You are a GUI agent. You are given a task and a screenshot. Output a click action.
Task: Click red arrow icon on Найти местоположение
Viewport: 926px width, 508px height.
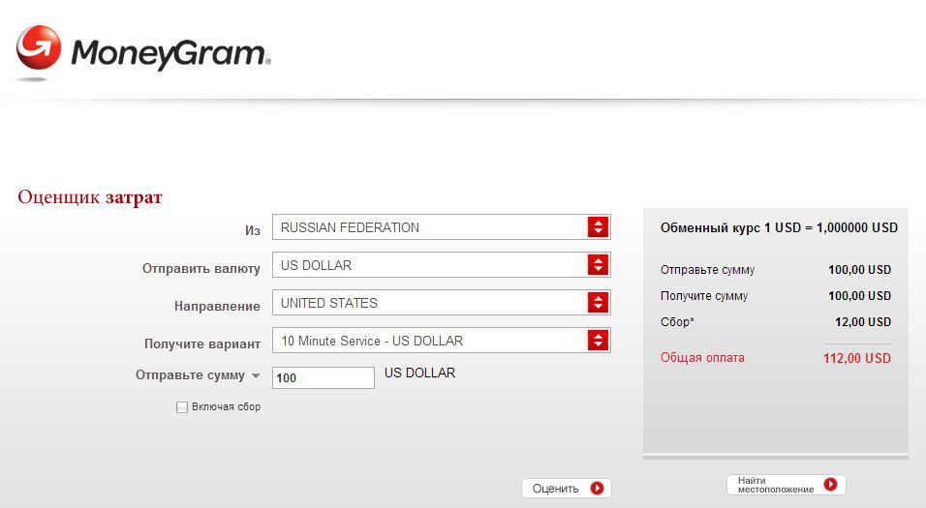830,485
